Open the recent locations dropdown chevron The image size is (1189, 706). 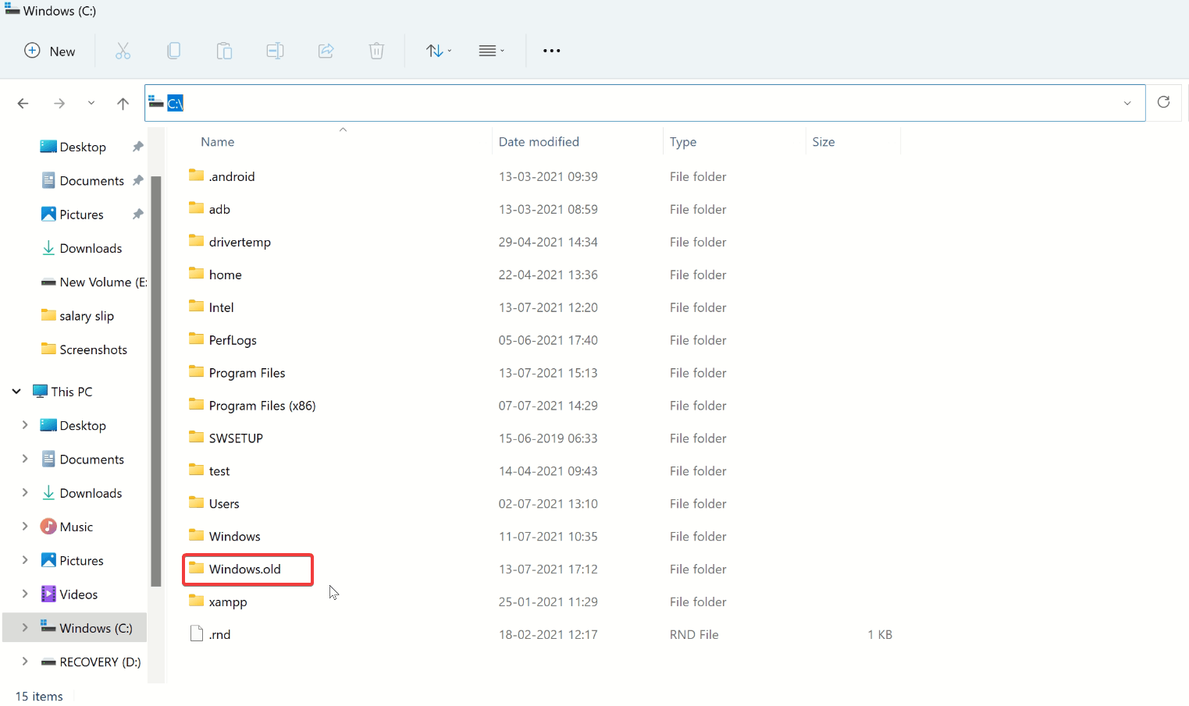point(91,103)
